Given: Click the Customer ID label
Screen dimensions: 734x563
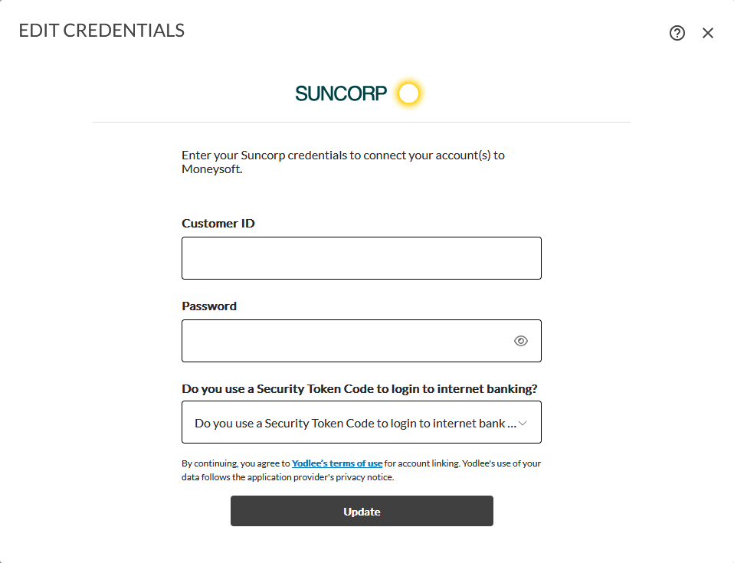Looking at the screenshot, I should click(x=218, y=224).
